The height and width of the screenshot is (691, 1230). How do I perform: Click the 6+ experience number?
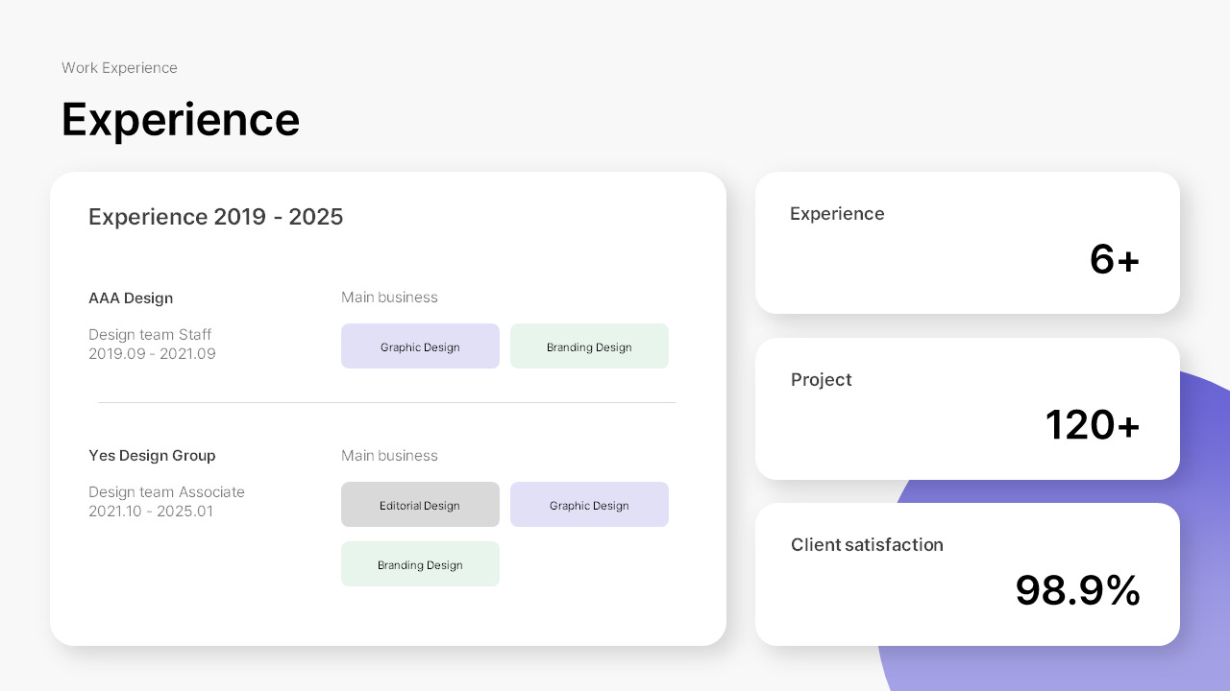click(1115, 259)
